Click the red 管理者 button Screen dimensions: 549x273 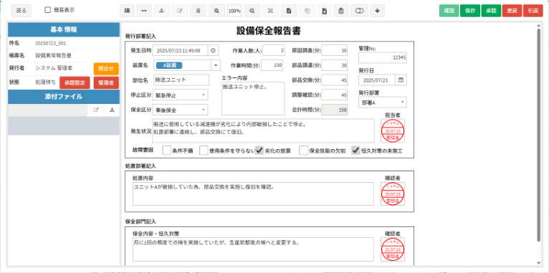click(106, 82)
